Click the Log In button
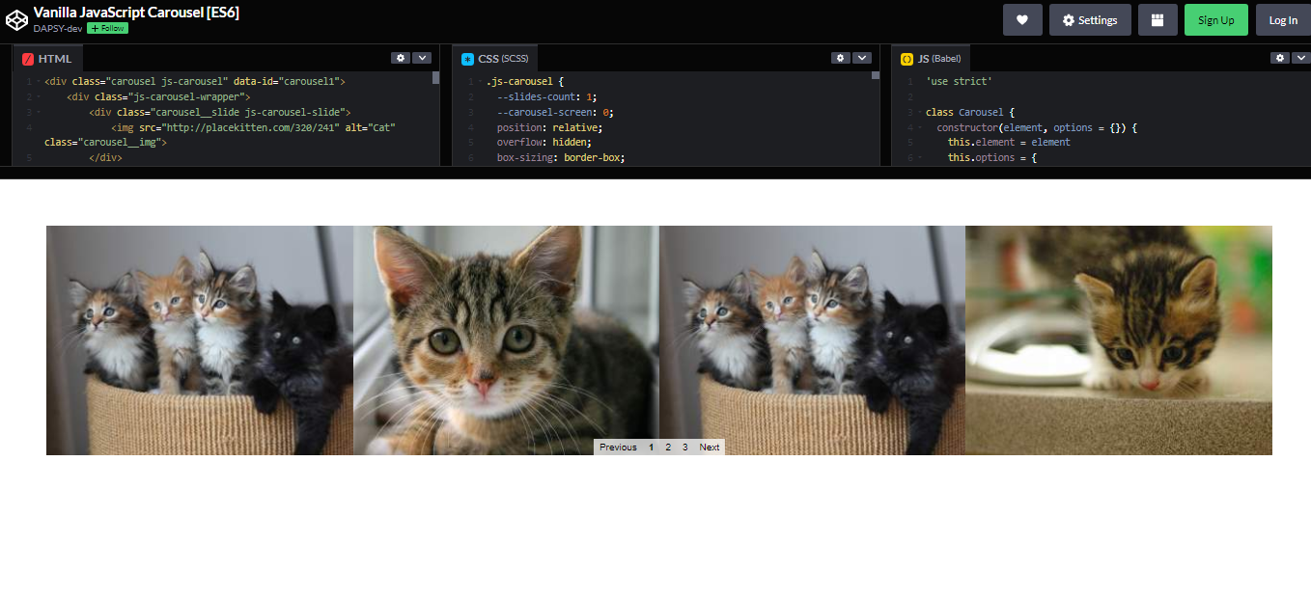Screen dimensions: 1311x597 pyautogui.click(x=1282, y=19)
